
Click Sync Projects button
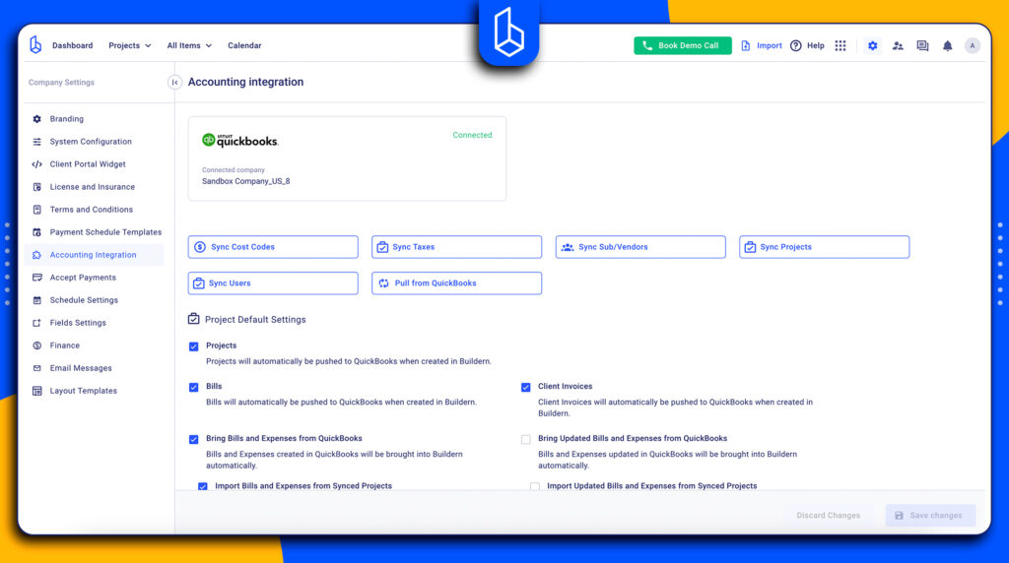pos(825,247)
